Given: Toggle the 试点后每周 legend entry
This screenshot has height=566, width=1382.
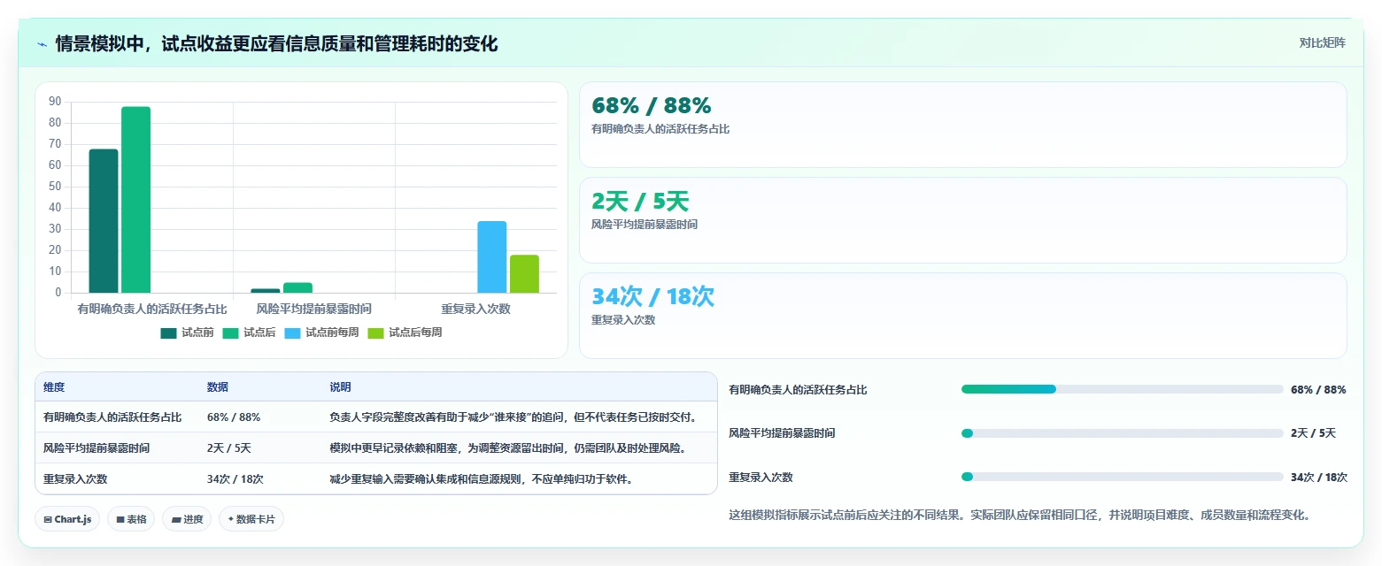Looking at the screenshot, I should pos(405,333).
